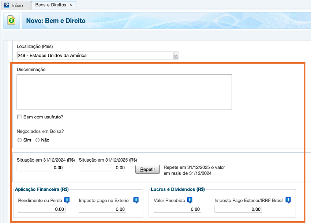Close the Bens e Direitos tab
Image resolution: width=311 pixels, height=223 pixels.
coord(71,5)
